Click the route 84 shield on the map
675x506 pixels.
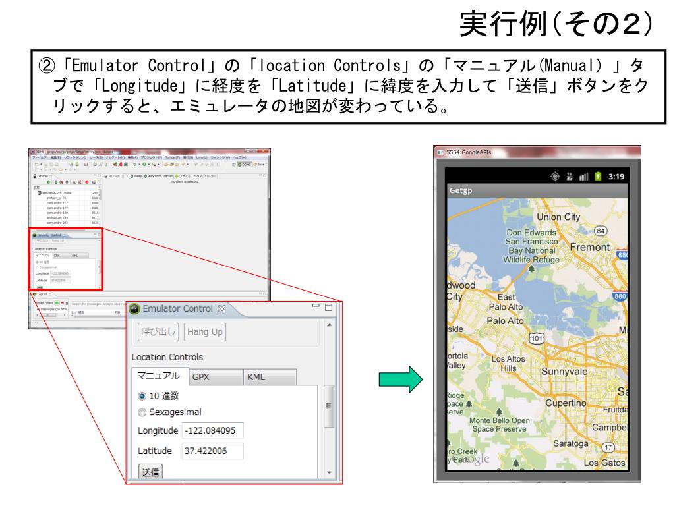tap(601, 231)
